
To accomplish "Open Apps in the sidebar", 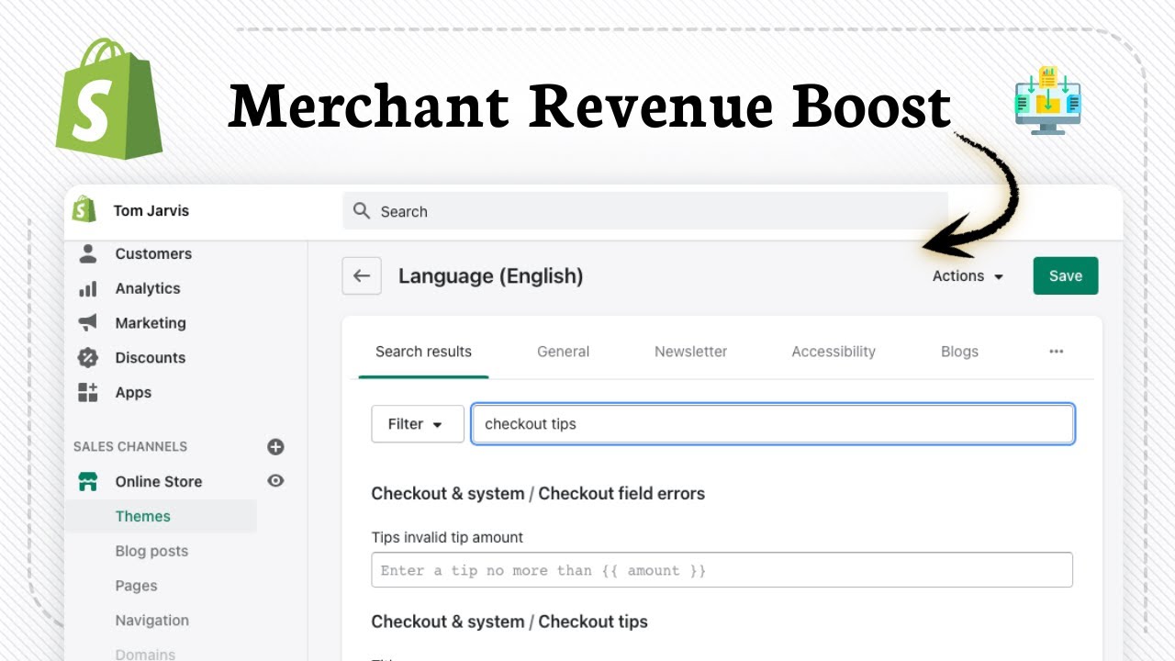I will (133, 393).
